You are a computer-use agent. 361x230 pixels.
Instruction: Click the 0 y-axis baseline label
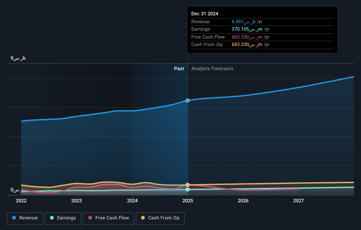(x=16, y=190)
